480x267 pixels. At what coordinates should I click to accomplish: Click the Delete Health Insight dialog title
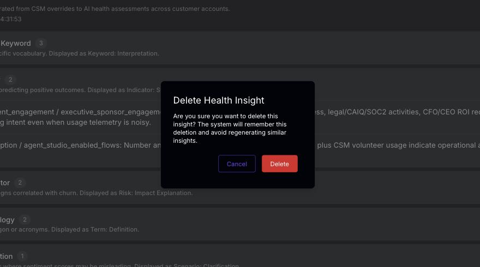click(x=219, y=100)
